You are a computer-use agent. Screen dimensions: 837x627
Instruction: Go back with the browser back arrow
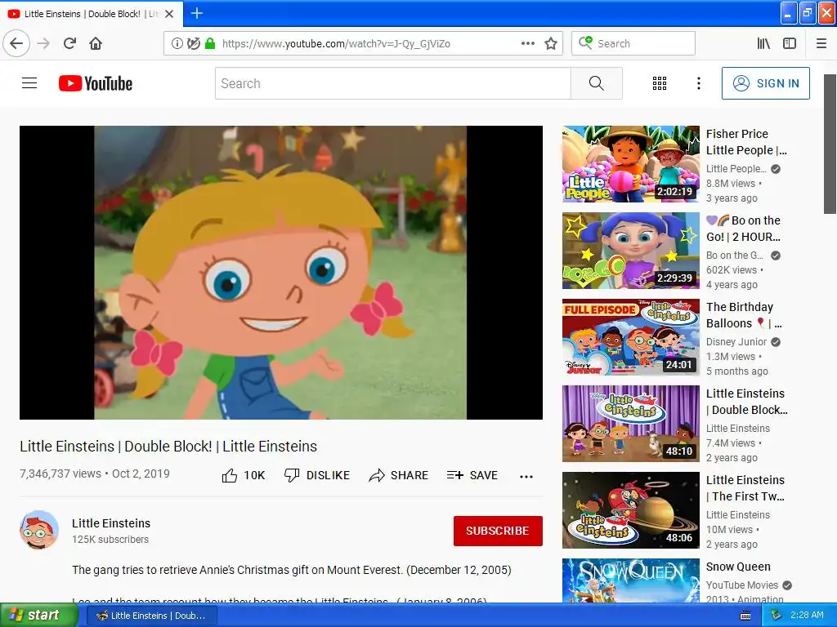click(16, 43)
